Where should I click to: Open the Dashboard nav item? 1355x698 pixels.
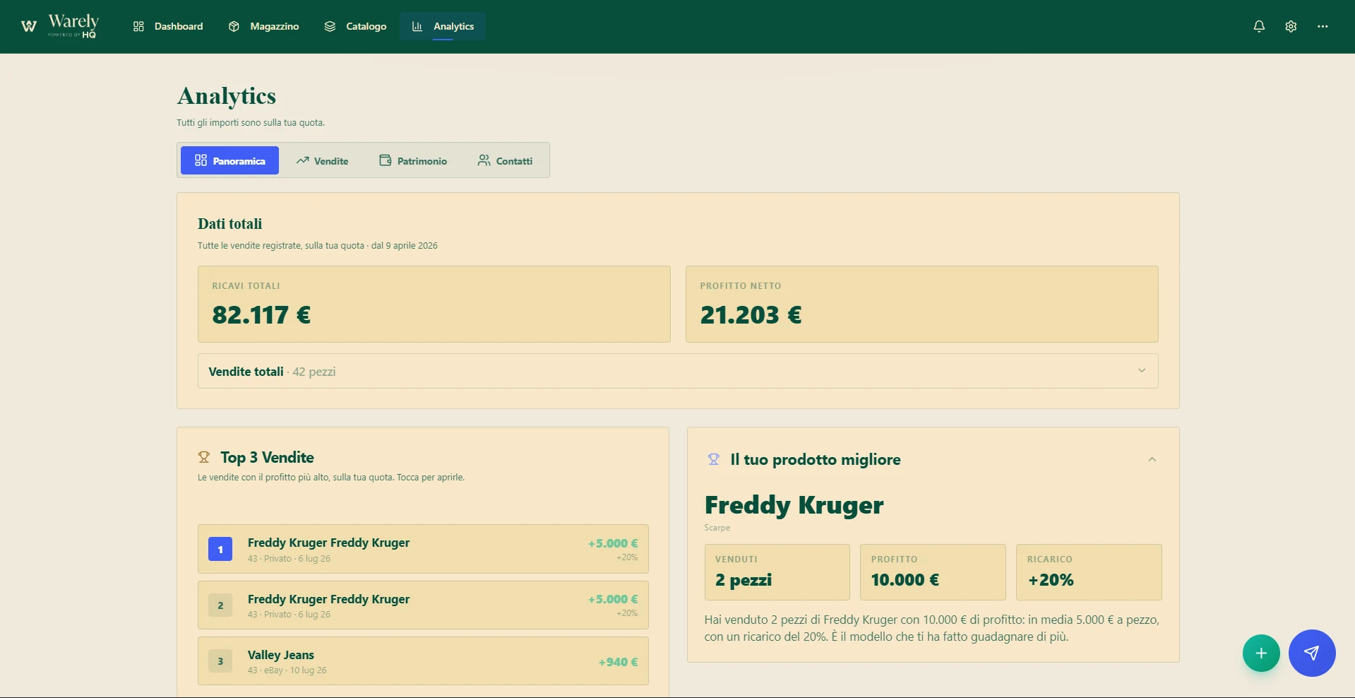[168, 26]
